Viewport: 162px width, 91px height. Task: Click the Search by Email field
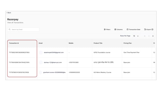coord(23,29)
